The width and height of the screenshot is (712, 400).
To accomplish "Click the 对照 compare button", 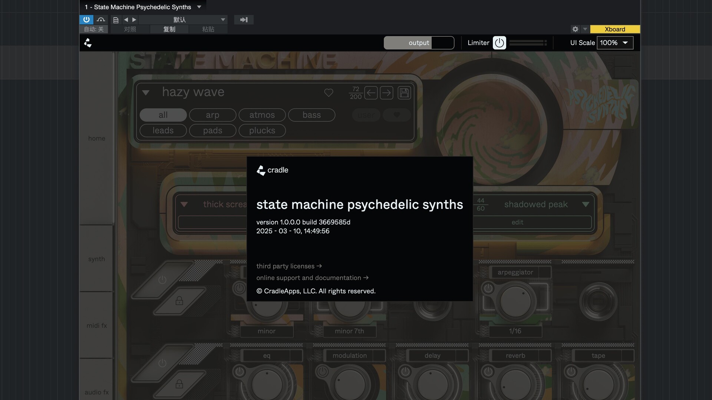I will (x=130, y=29).
